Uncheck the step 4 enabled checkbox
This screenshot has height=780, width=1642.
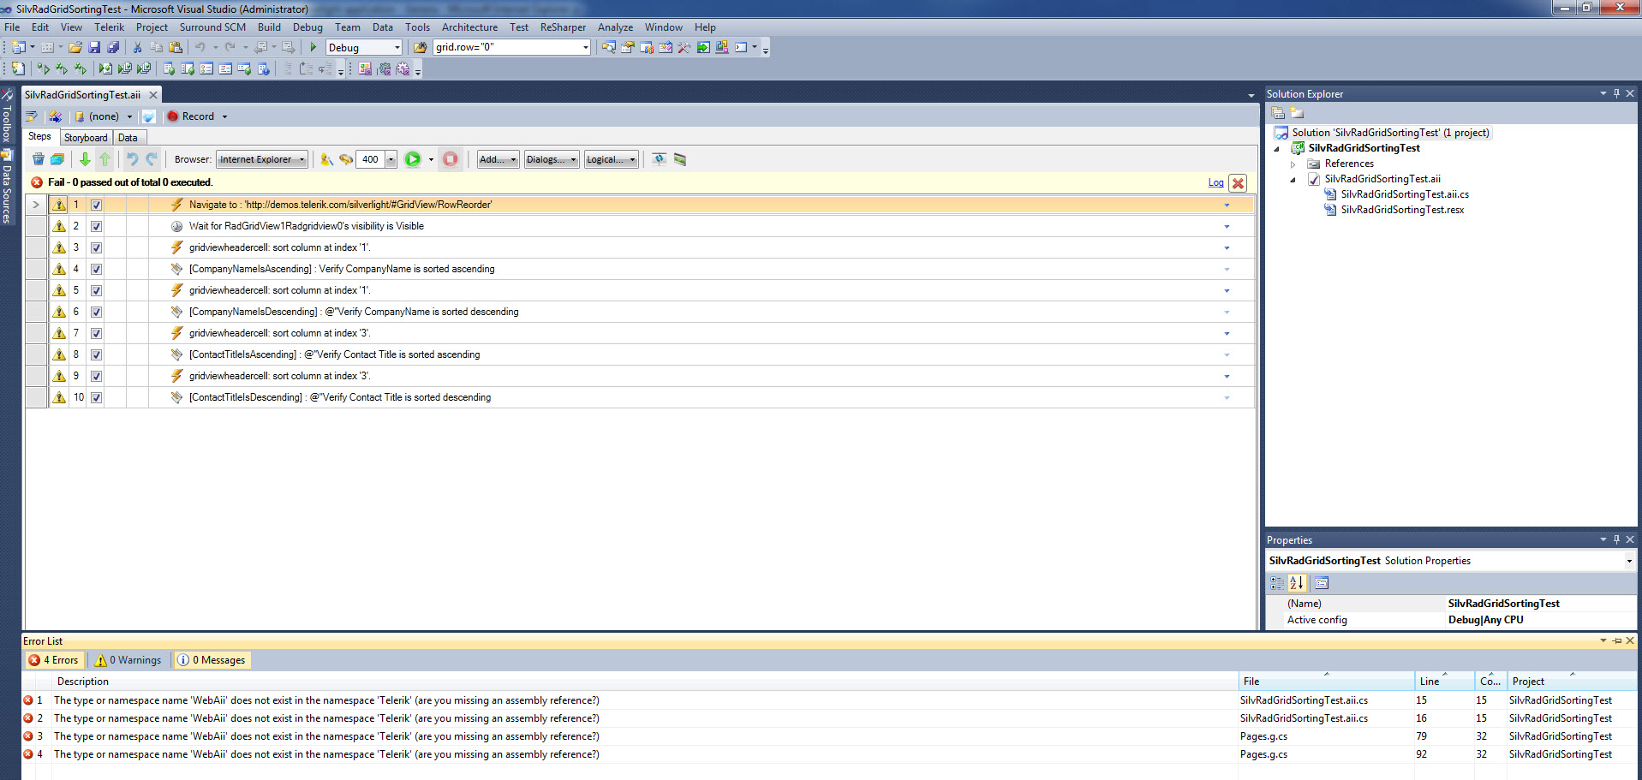pos(96,269)
